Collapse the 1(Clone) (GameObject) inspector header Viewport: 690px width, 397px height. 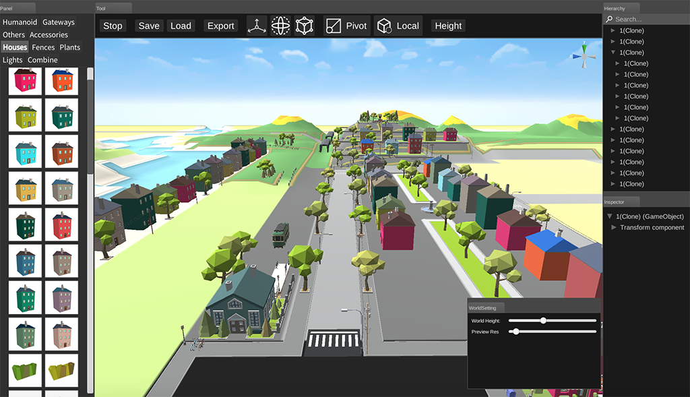(609, 216)
